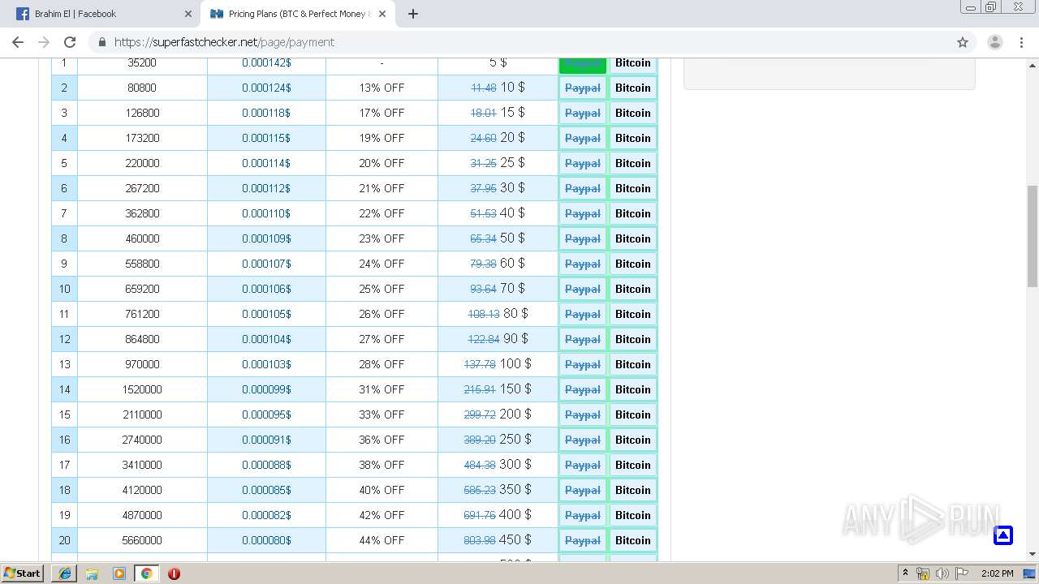Click the 0.000099$ rate cell
Screen dimensions: 1039x584
click(x=266, y=389)
